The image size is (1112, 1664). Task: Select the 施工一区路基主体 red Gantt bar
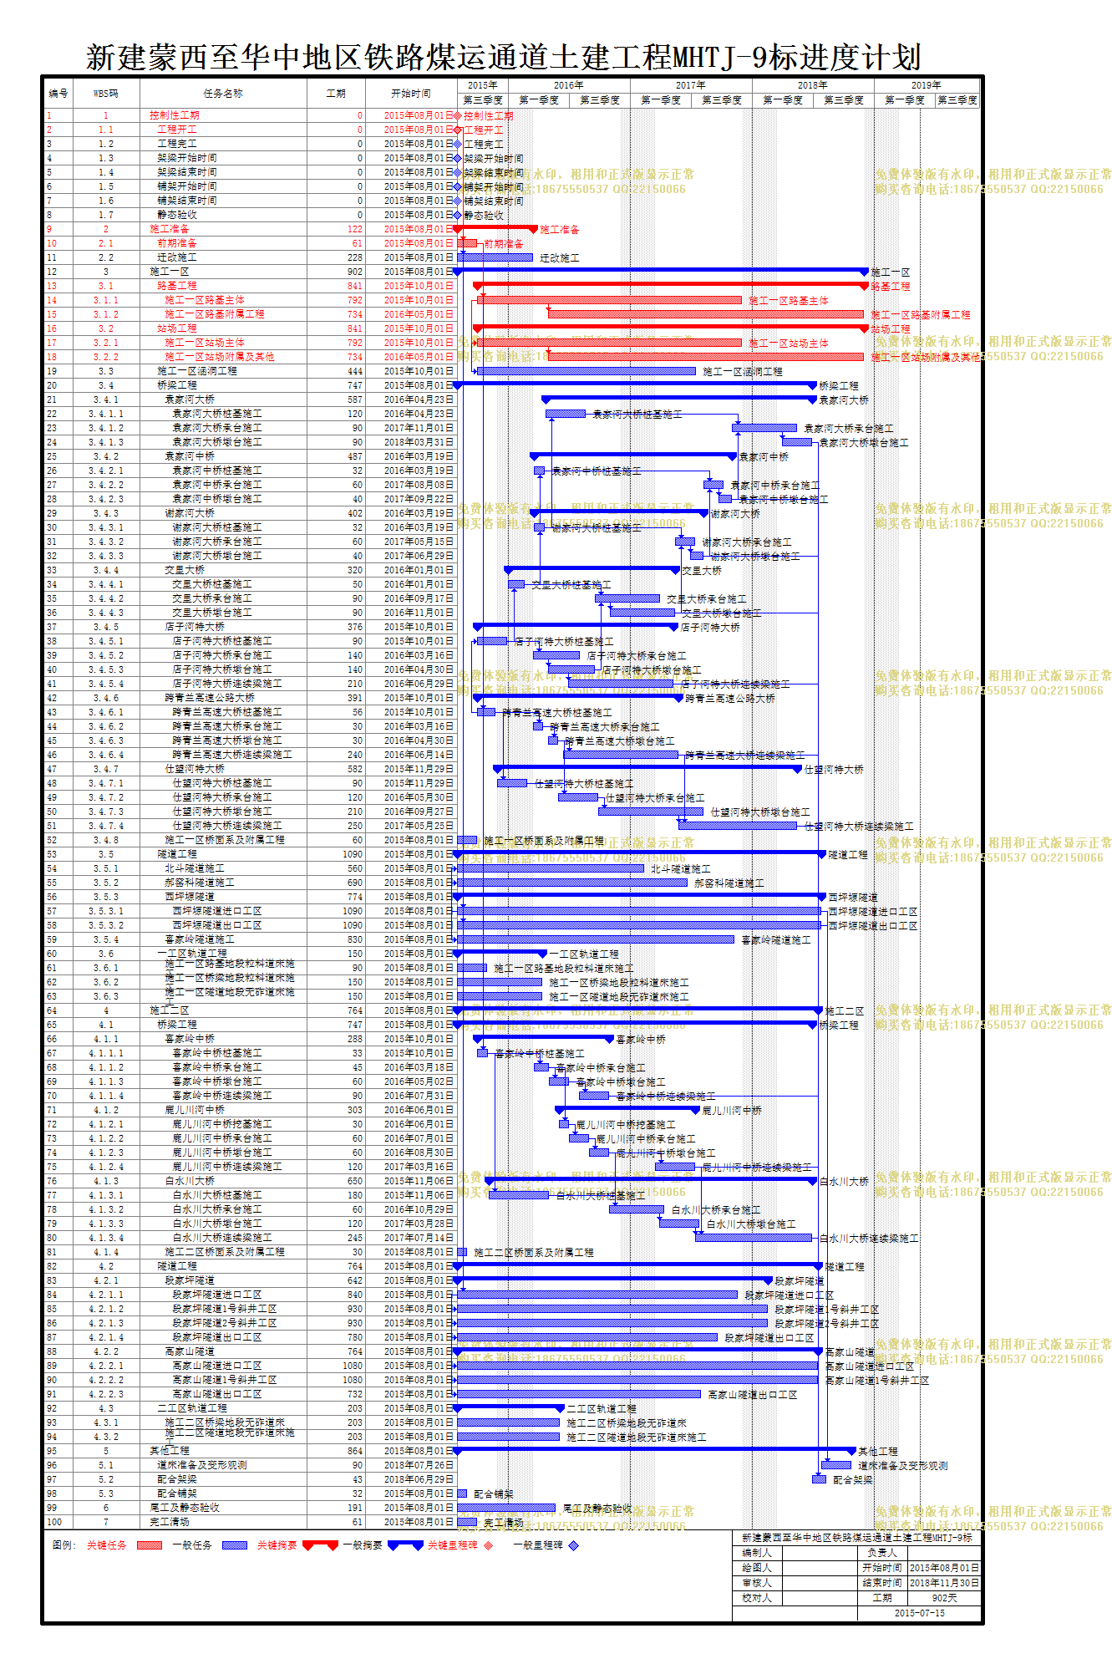point(609,300)
